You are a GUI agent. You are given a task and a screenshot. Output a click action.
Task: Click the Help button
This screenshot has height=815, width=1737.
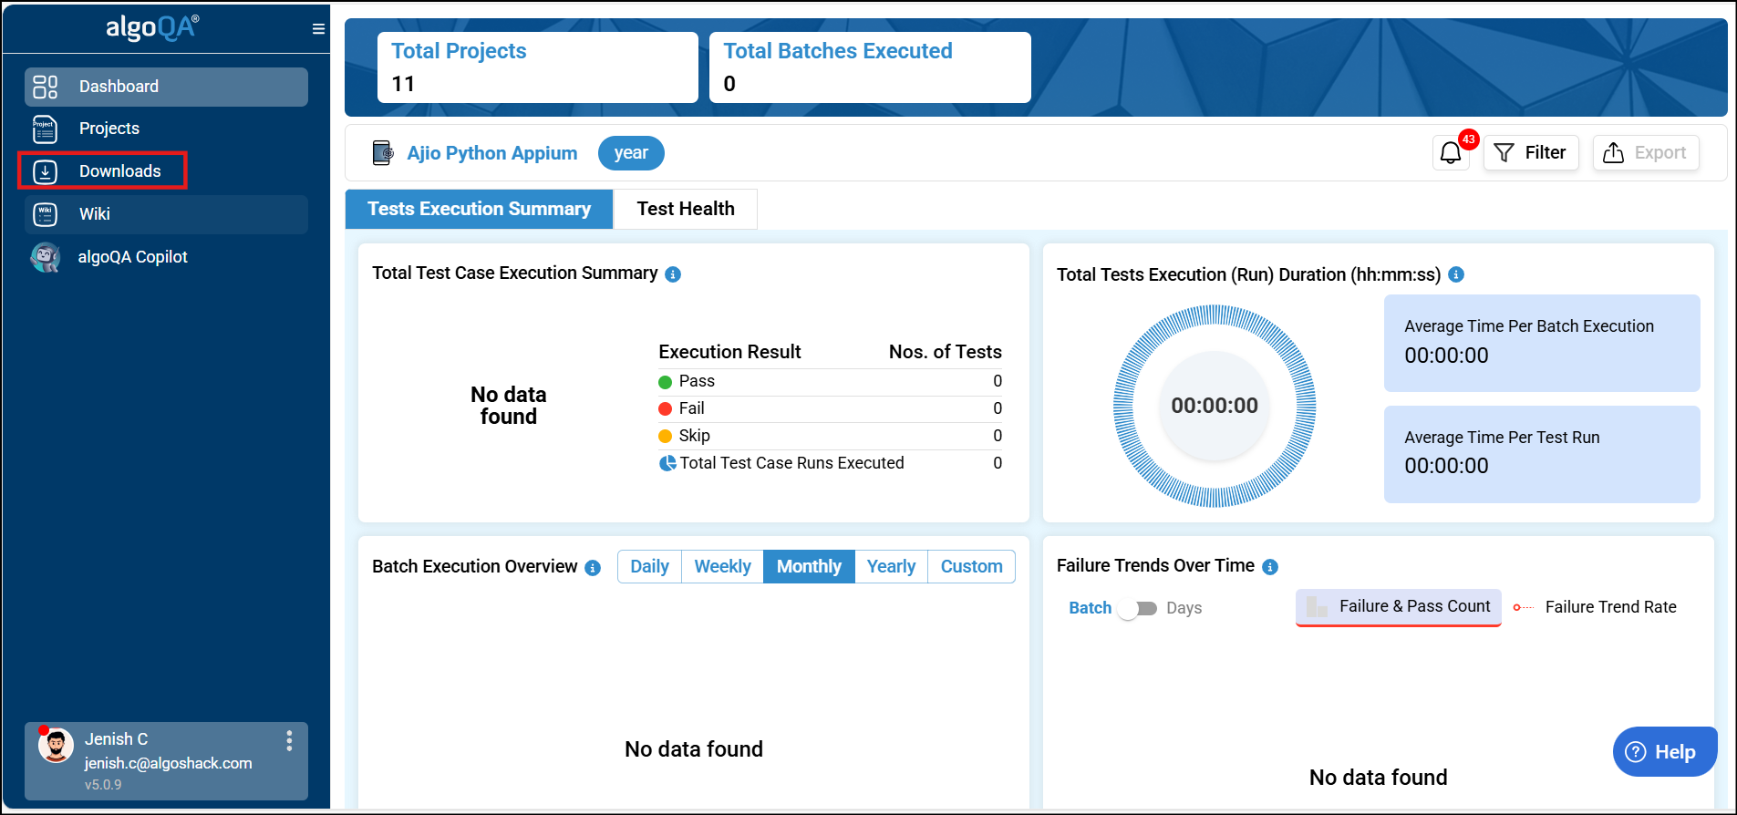[x=1664, y=752]
